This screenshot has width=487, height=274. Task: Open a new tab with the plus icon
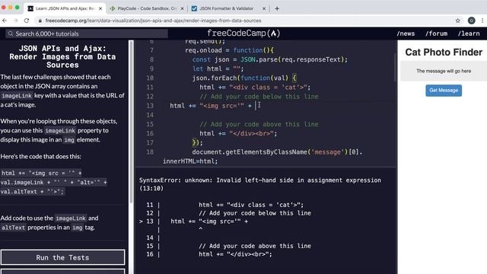pyautogui.click(x=277, y=8)
